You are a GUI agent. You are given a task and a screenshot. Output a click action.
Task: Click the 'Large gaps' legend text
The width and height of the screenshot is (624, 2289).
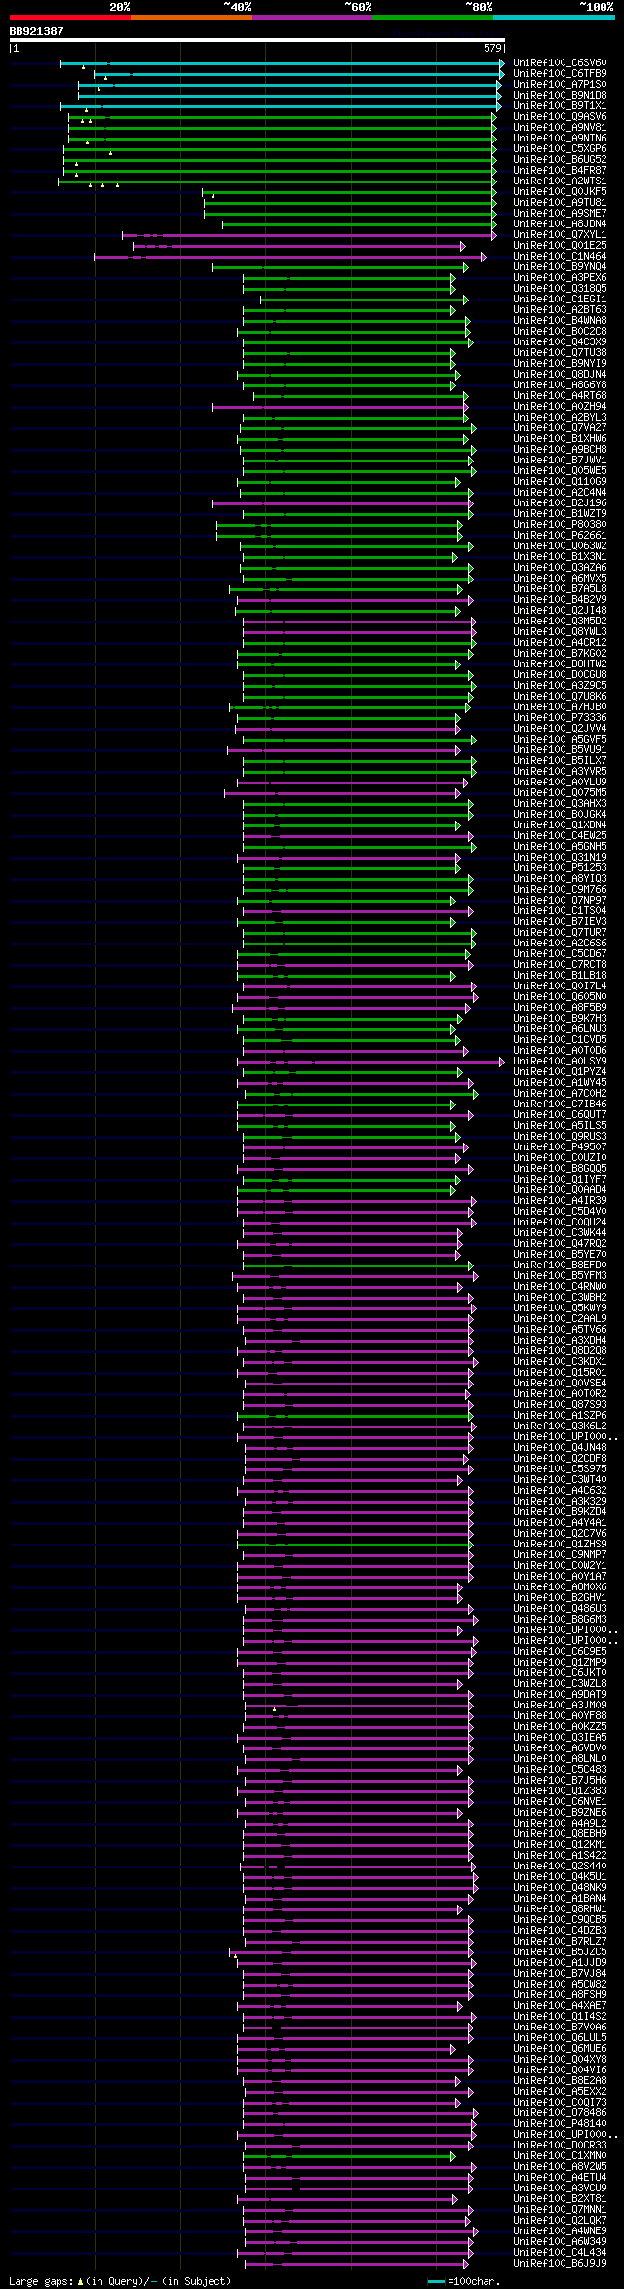point(43,2281)
